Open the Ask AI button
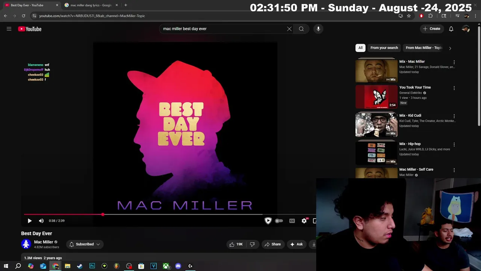The height and width of the screenshot is (271, 481). click(296, 244)
